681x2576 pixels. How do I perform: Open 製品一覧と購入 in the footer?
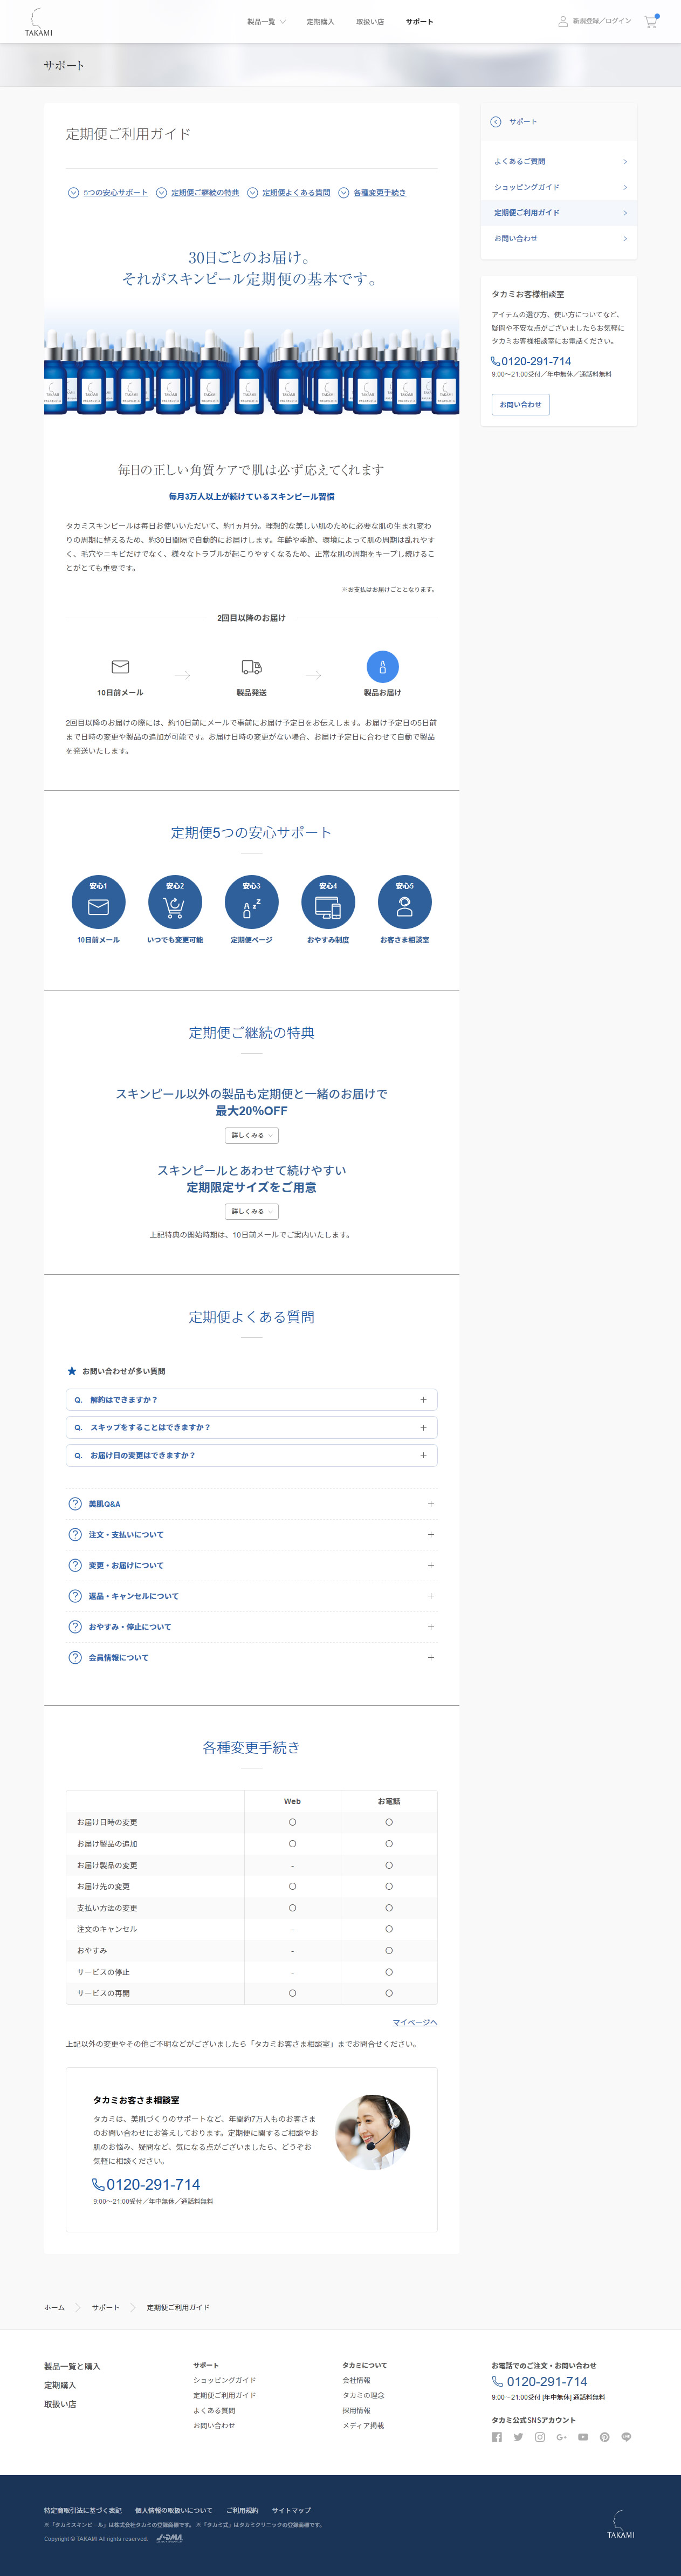coord(72,2366)
